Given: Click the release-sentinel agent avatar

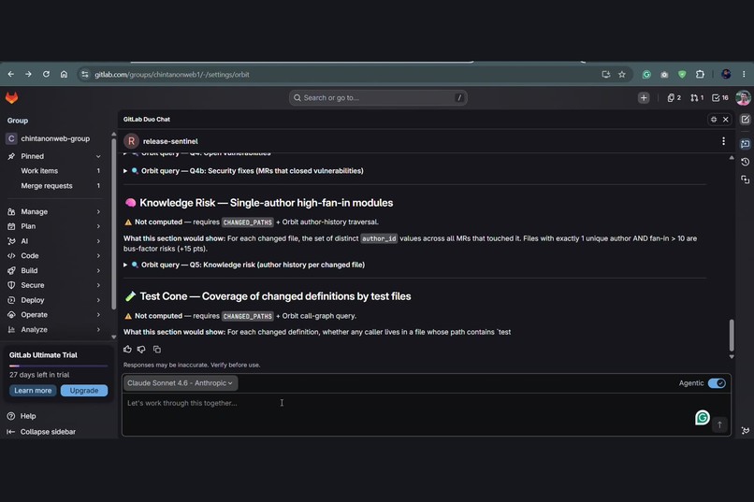Looking at the screenshot, I should [131, 141].
